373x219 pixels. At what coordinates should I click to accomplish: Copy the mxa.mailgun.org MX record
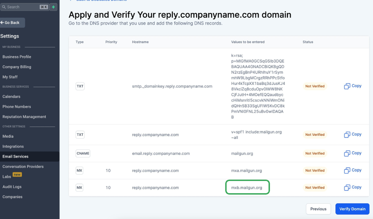352,170
